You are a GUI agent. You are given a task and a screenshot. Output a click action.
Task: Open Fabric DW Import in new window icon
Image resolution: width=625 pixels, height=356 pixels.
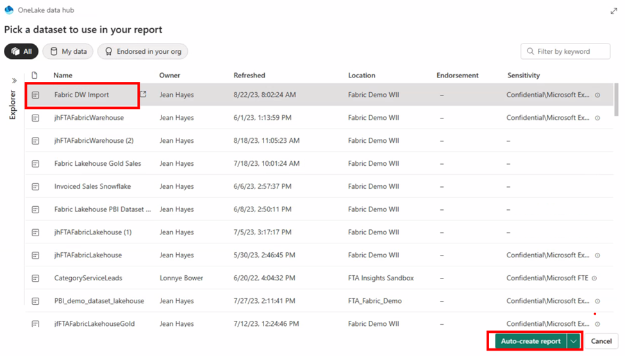click(x=143, y=94)
